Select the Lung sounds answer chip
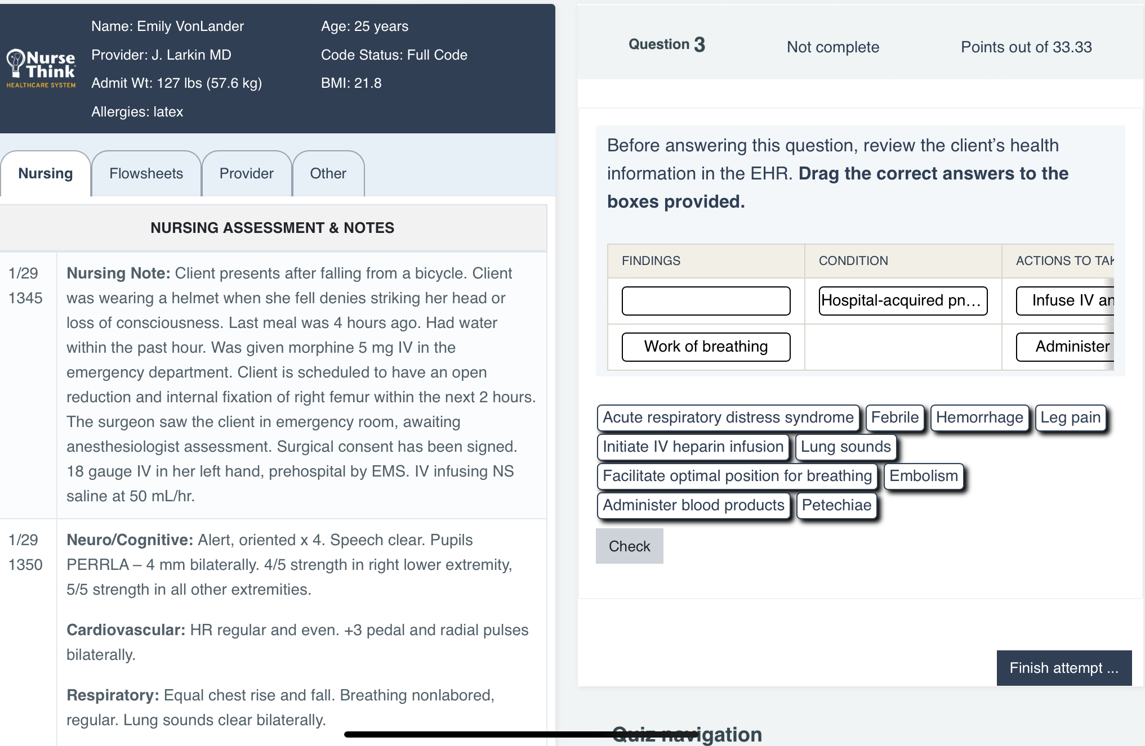Image resolution: width=1145 pixels, height=746 pixels. tap(845, 447)
